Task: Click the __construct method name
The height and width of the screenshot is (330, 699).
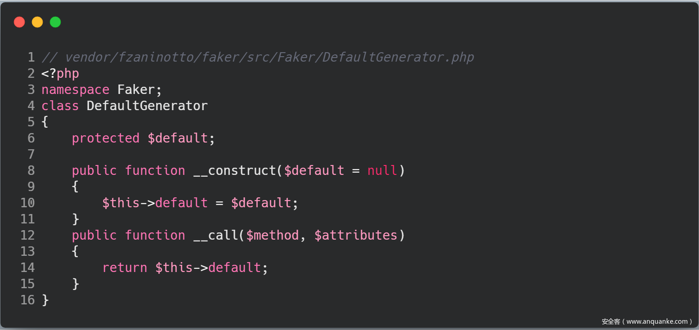Action: pyautogui.click(x=234, y=170)
